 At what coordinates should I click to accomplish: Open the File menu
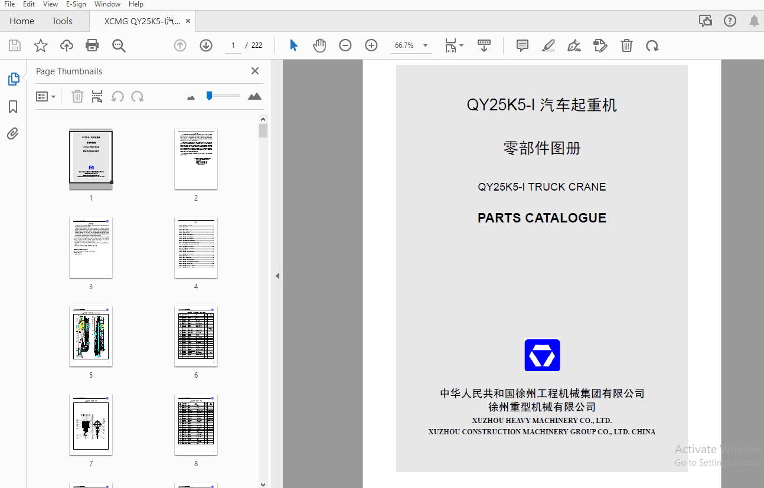[9, 4]
